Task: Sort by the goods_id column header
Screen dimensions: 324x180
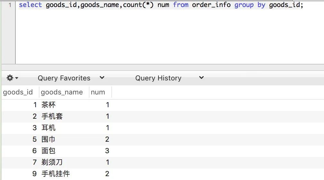Action: 18,92
